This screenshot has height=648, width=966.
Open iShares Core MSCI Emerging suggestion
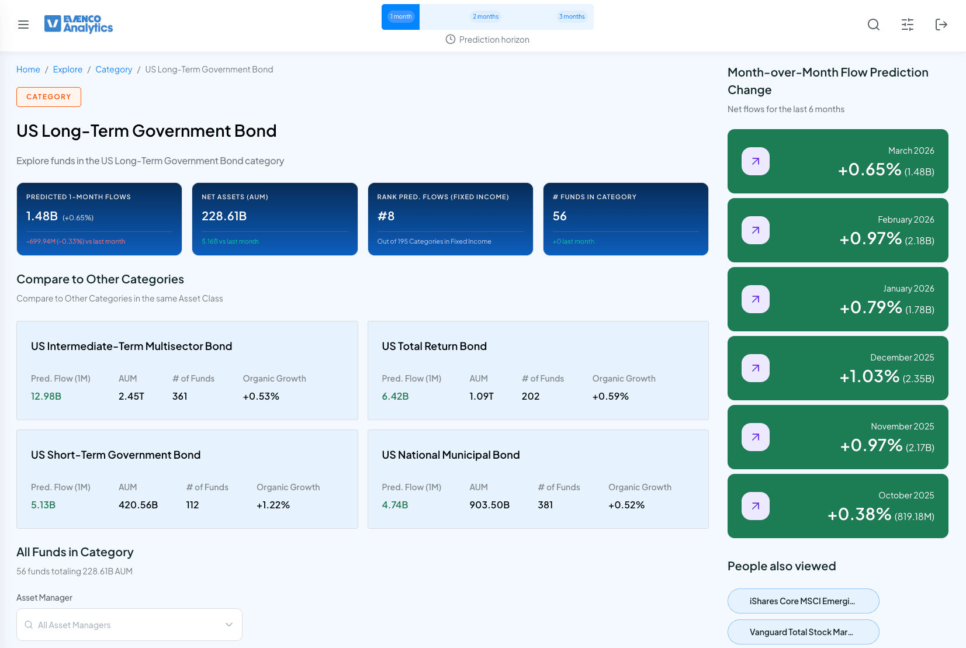803,601
